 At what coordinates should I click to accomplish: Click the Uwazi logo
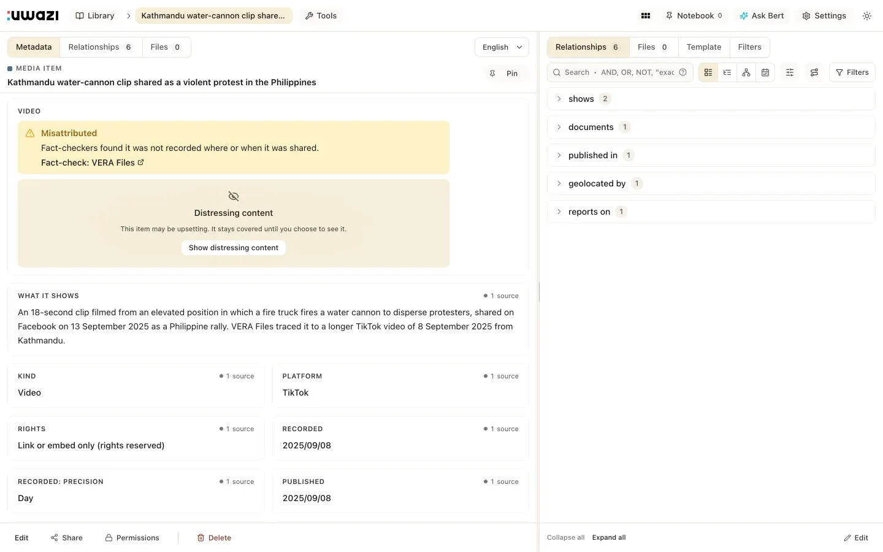tap(33, 15)
